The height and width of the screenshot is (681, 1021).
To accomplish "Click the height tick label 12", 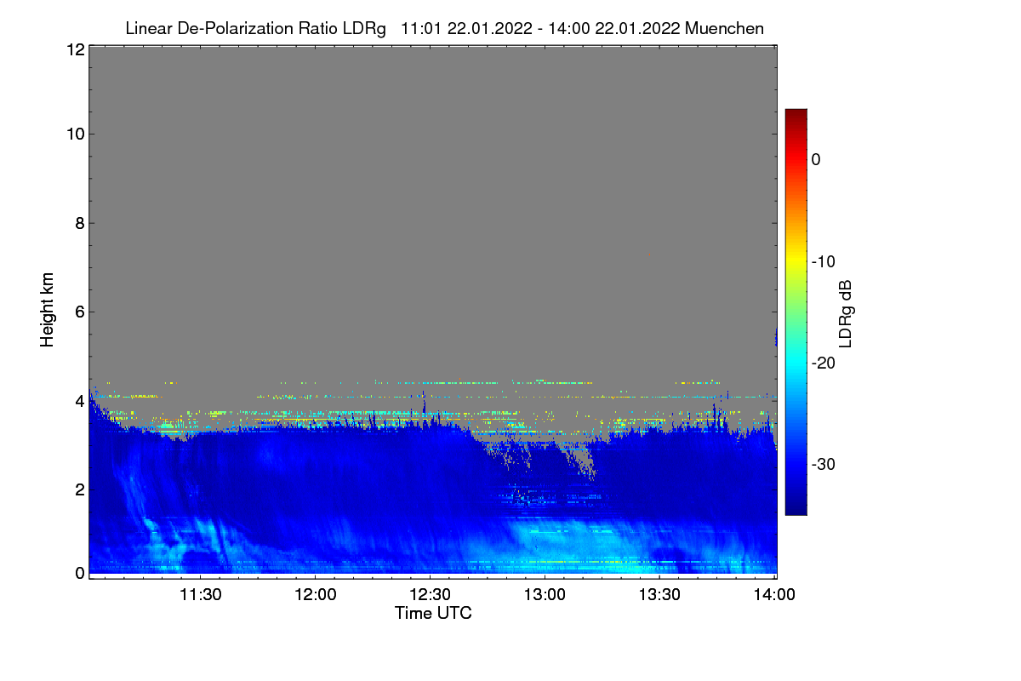I will 74,49.
